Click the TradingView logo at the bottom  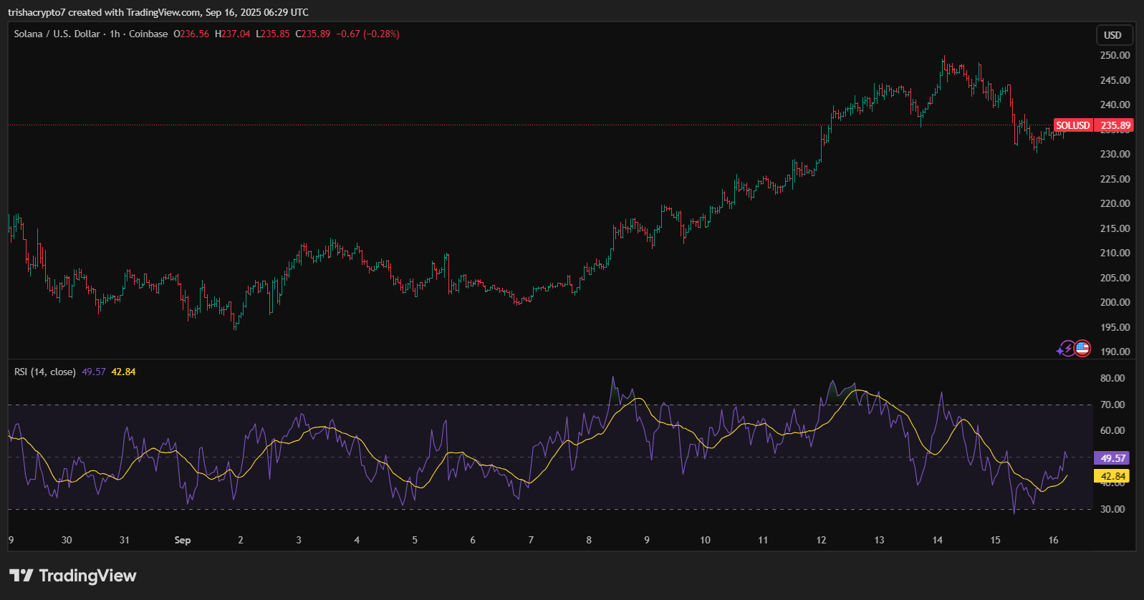tap(73, 576)
